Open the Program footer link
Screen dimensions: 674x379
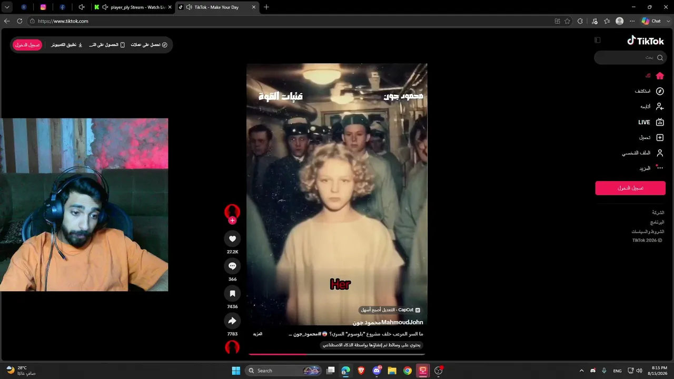[657, 222]
